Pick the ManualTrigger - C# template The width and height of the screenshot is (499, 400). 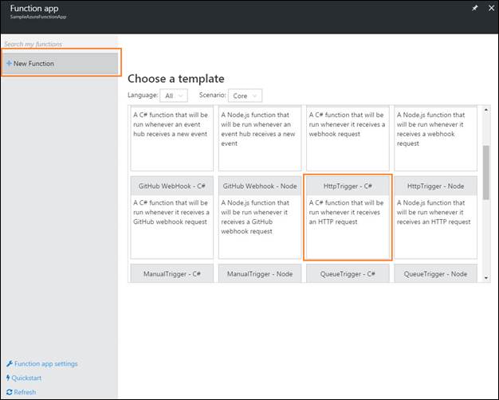pyautogui.click(x=171, y=274)
